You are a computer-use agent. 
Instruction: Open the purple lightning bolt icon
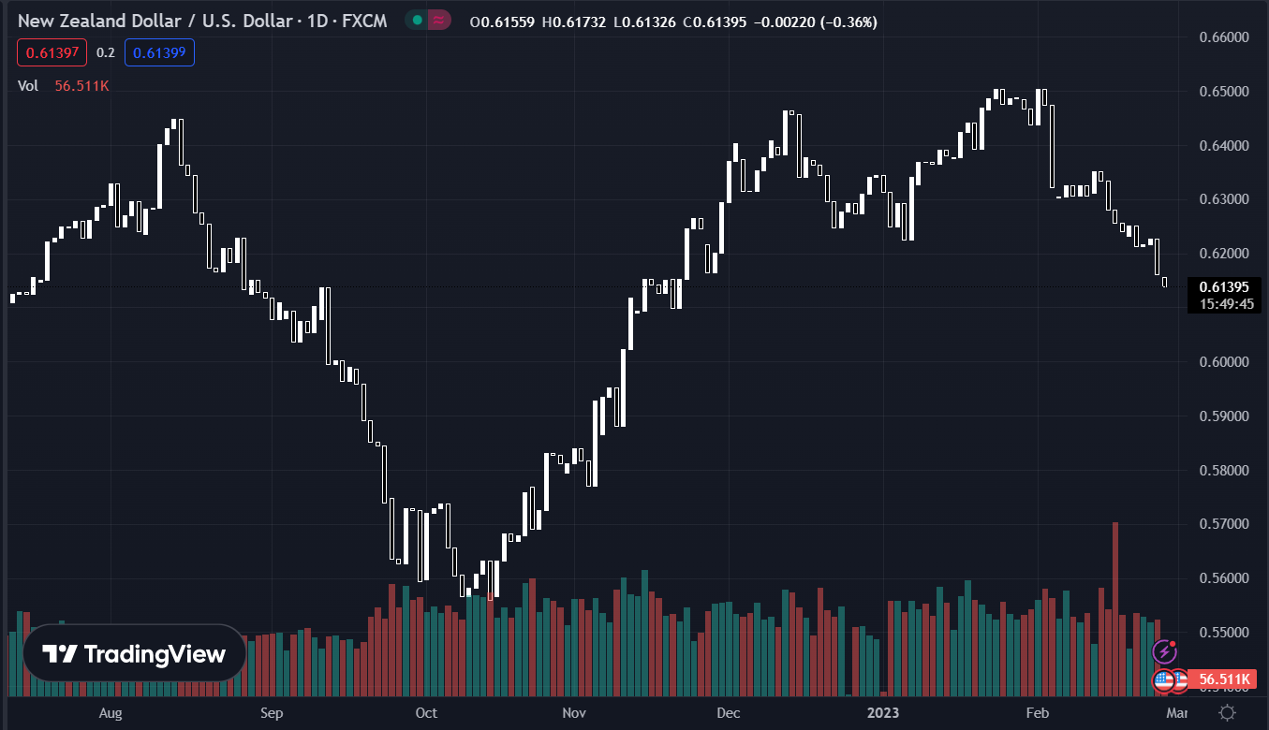click(x=1164, y=650)
